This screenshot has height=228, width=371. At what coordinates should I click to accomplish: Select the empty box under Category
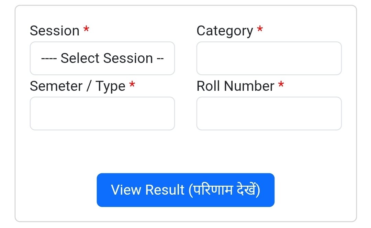pos(269,58)
